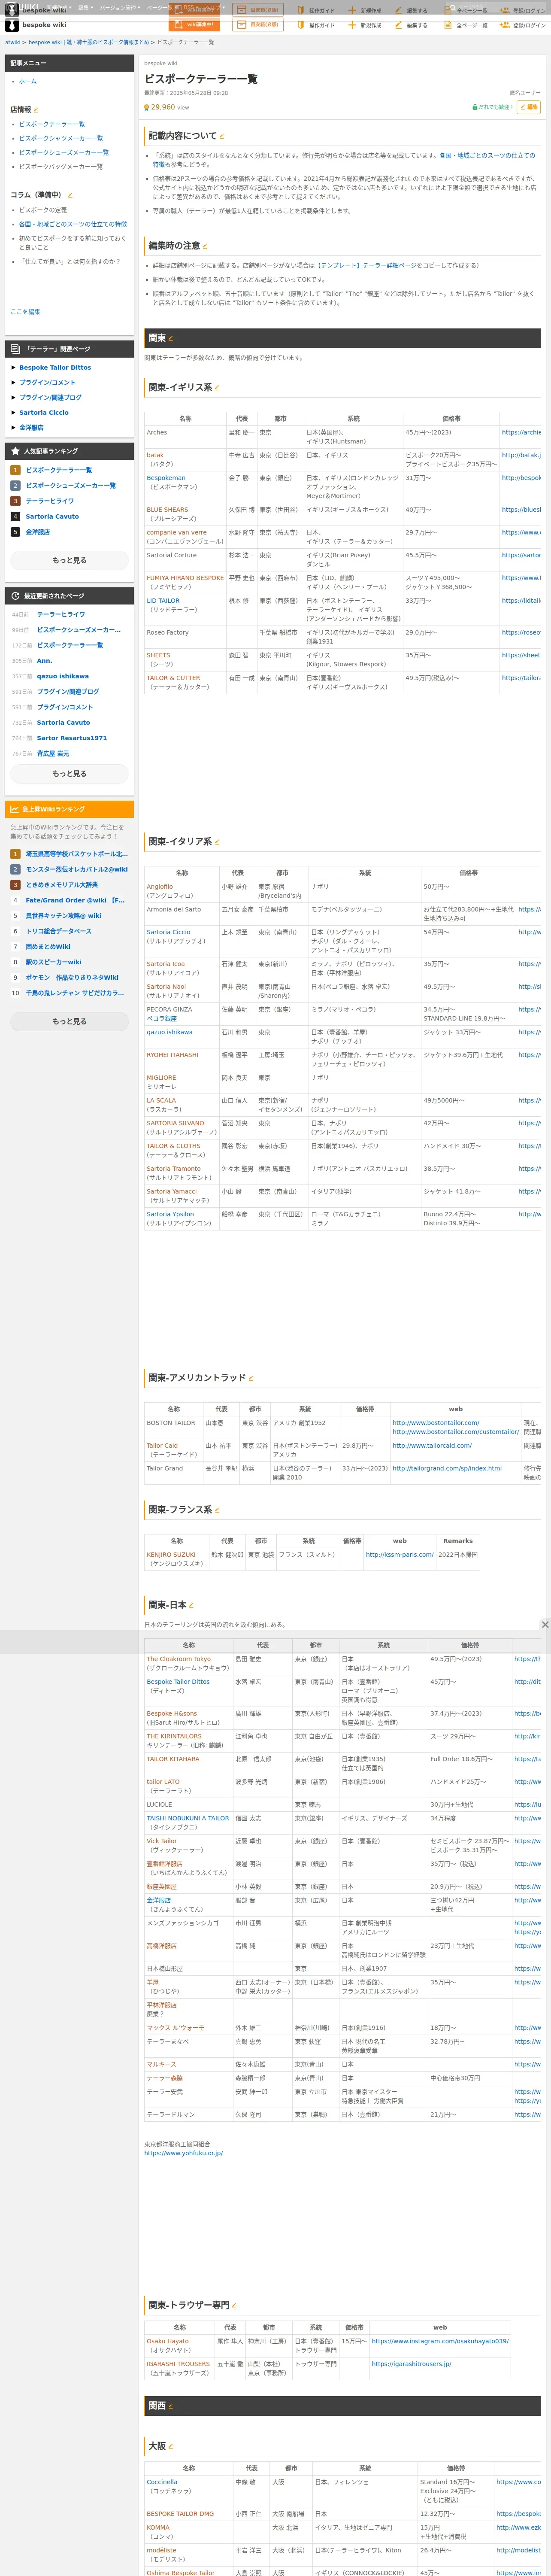Open 各国・地域ごとのスーツの仕立ての特徴 sidebar link
Image resolution: width=551 pixels, height=2576 pixels.
pyautogui.click(x=73, y=224)
